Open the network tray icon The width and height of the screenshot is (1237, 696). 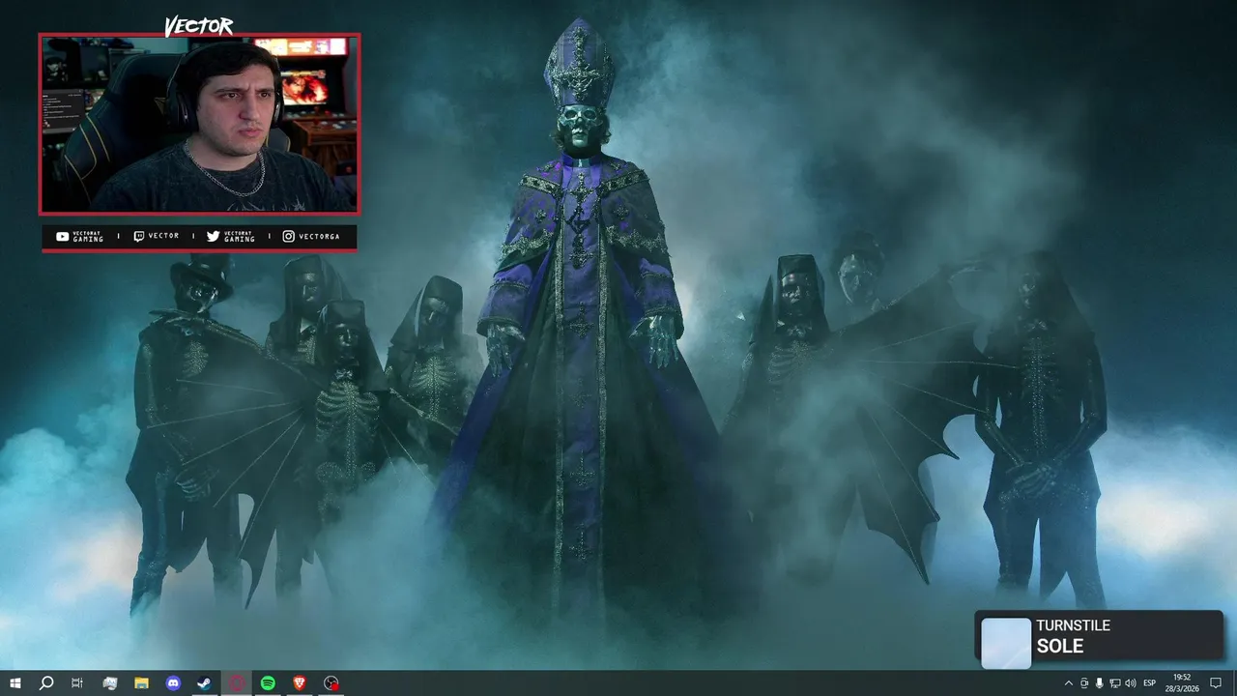coord(1115,683)
